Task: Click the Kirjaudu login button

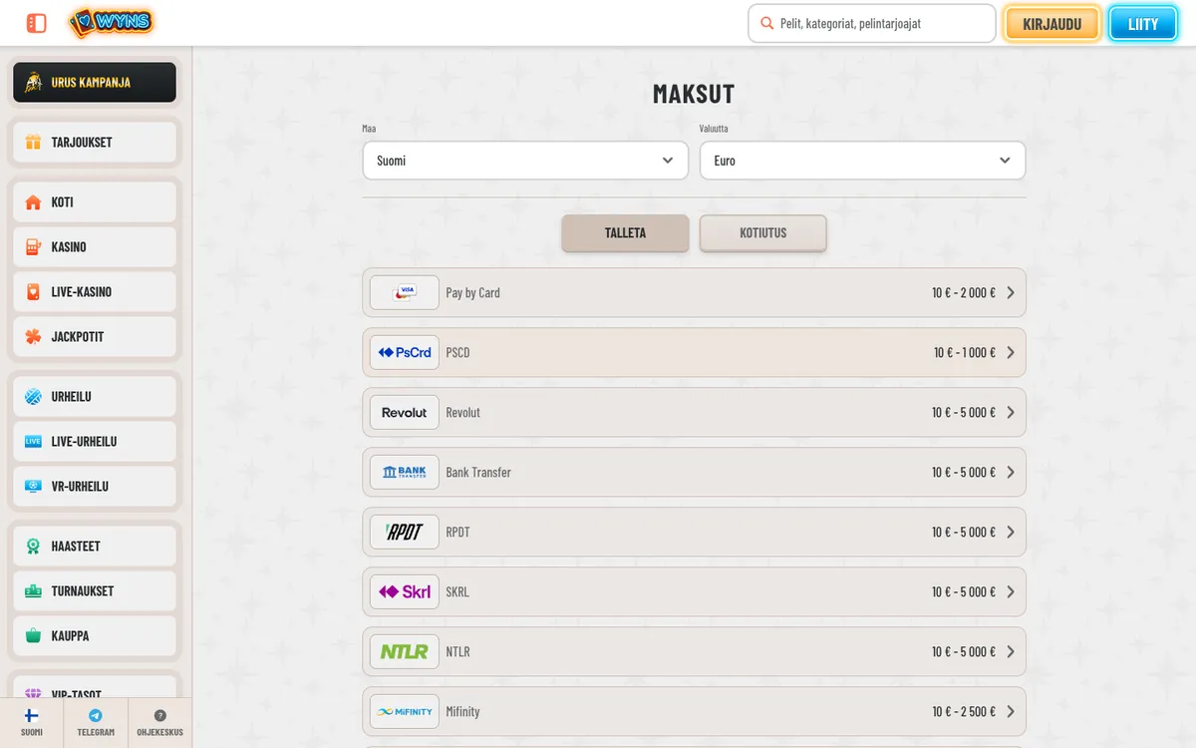Action: (x=1052, y=24)
